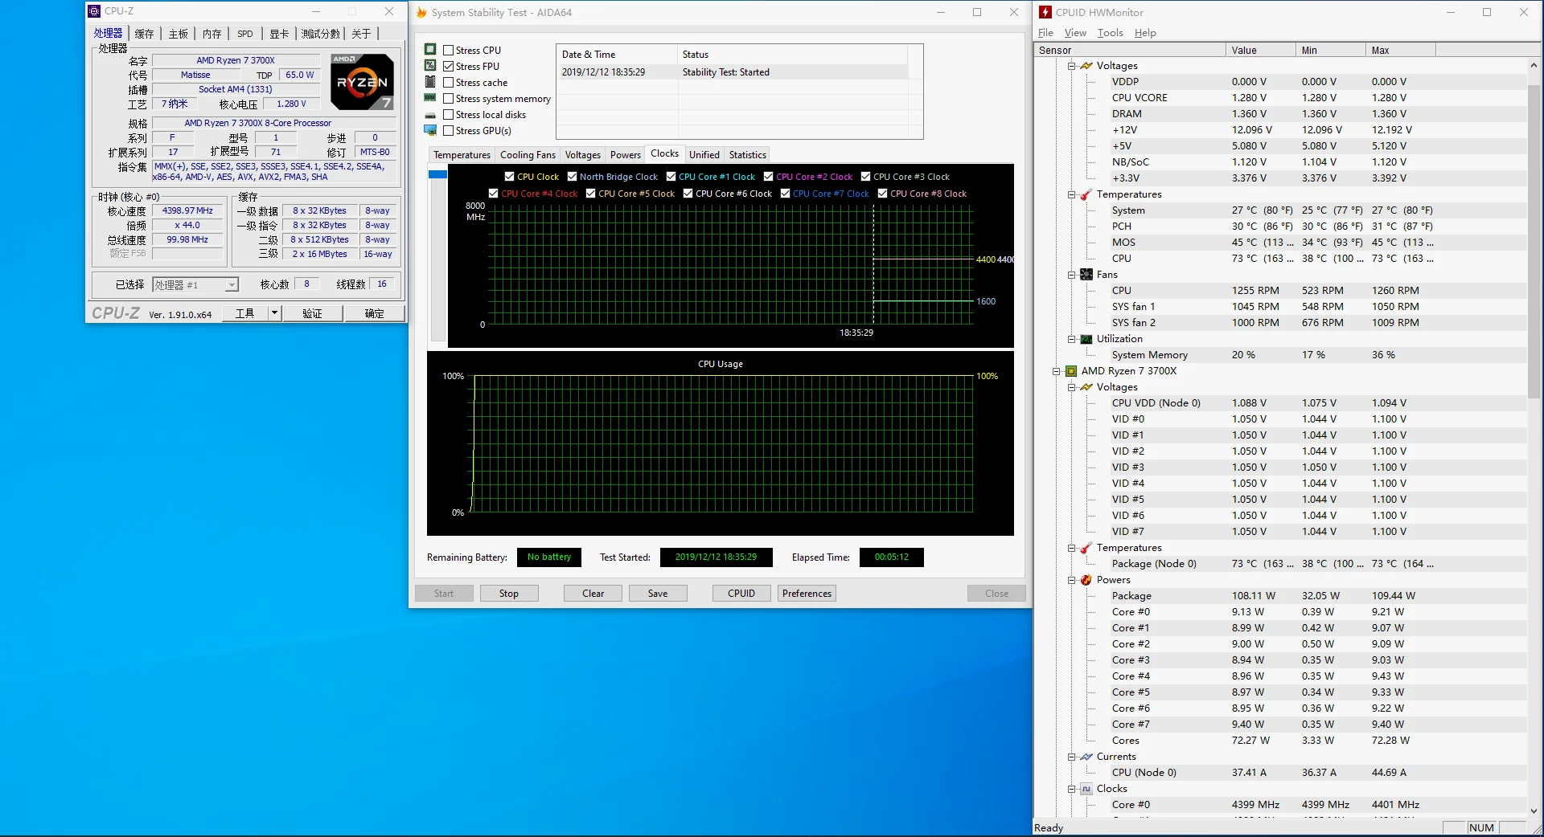Switch to the Statistics tab in AIDA64
1544x837 pixels.
pos(748,155)
